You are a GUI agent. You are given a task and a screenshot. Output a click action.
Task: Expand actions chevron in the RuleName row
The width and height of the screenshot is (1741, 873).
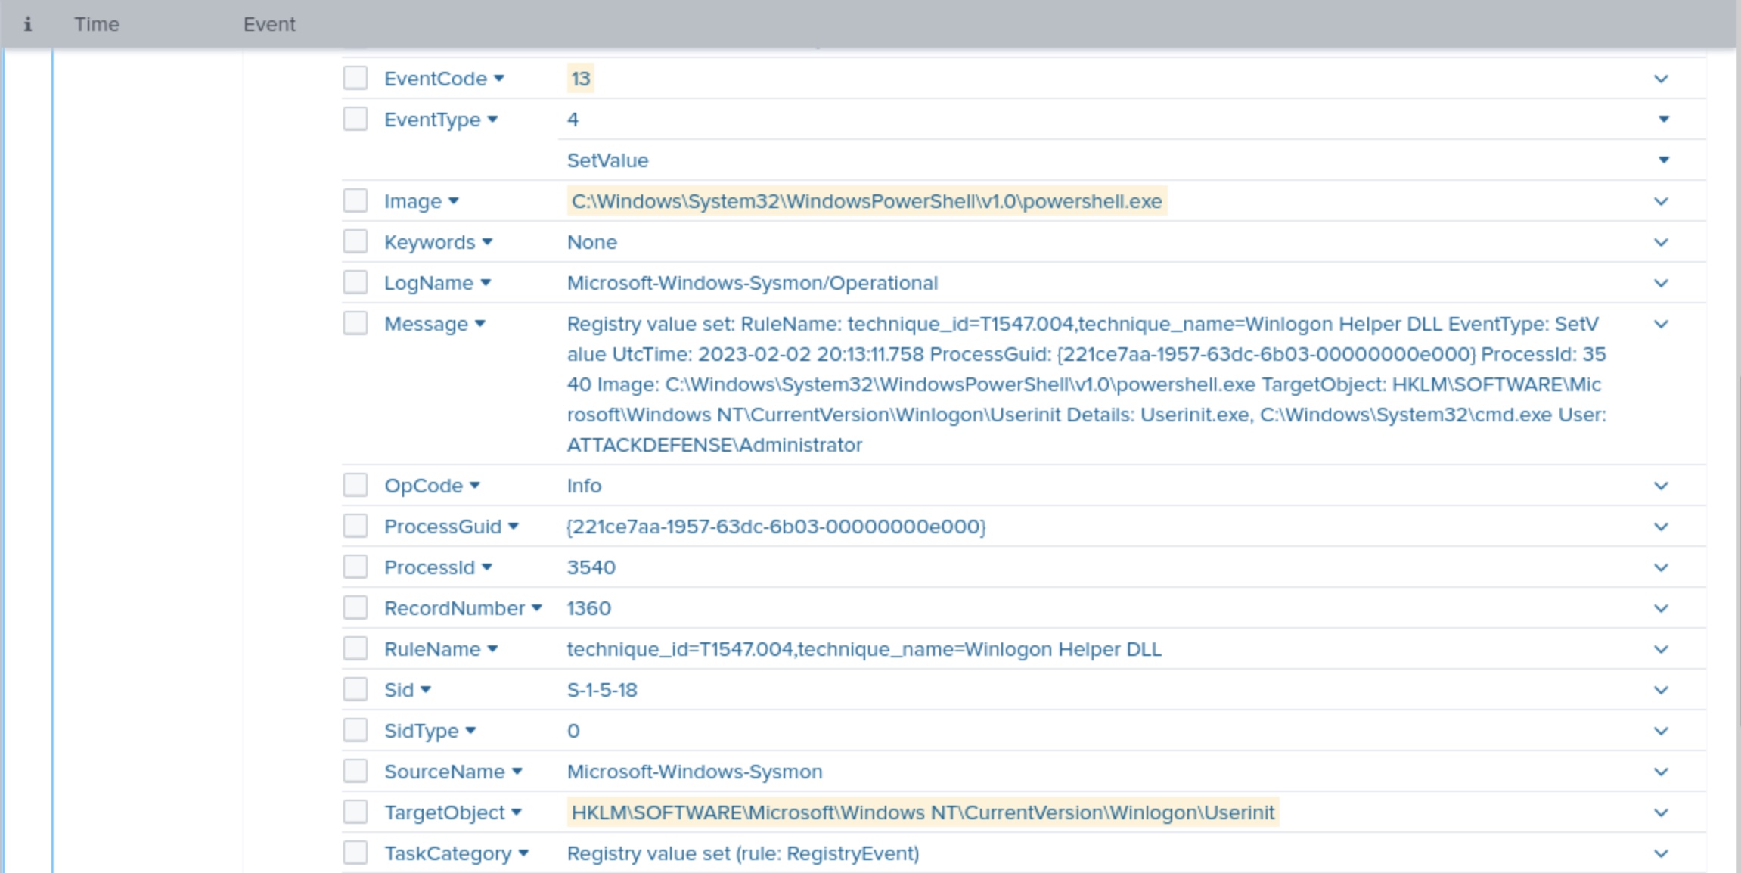[x=1661, y=649]
